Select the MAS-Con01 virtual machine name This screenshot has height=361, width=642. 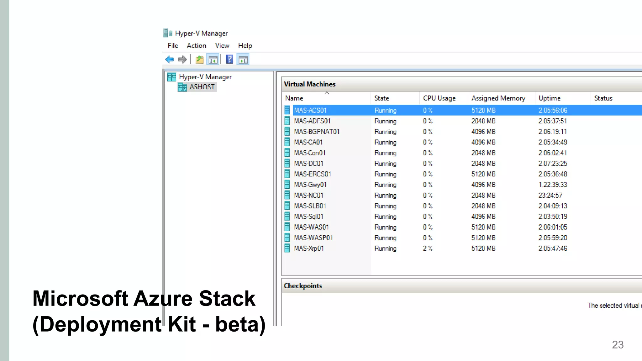pyautogui.click(x=310, y=153)
